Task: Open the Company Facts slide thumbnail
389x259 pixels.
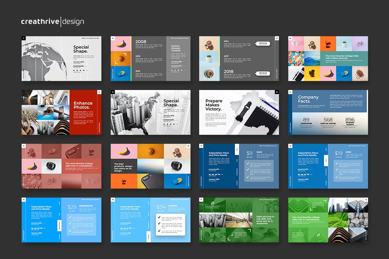Action: pos(328,112)
